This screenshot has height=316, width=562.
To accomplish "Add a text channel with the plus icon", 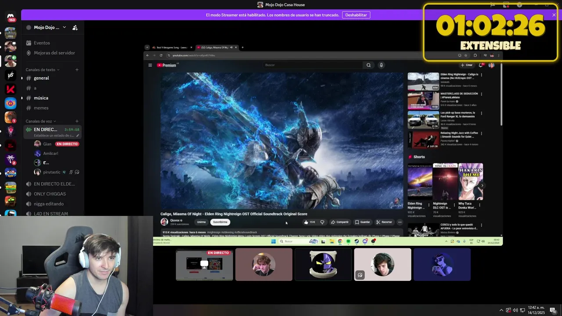I will (x=77, y=70).
